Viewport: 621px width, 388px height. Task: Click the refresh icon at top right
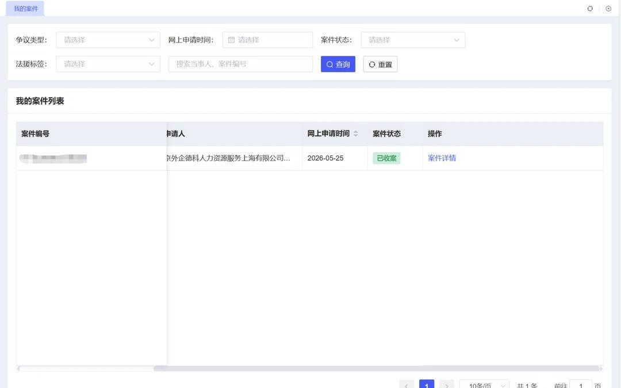(x=590, y=8)
